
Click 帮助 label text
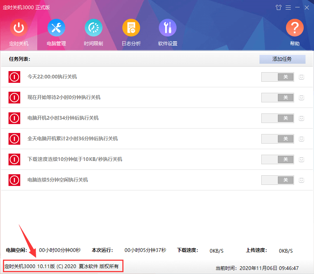coord(295,43)
